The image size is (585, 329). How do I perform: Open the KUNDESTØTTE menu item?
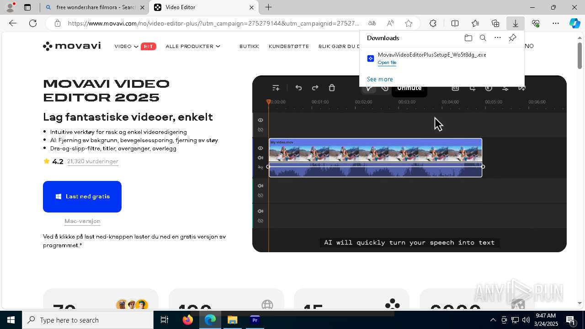tap(289, 46)
